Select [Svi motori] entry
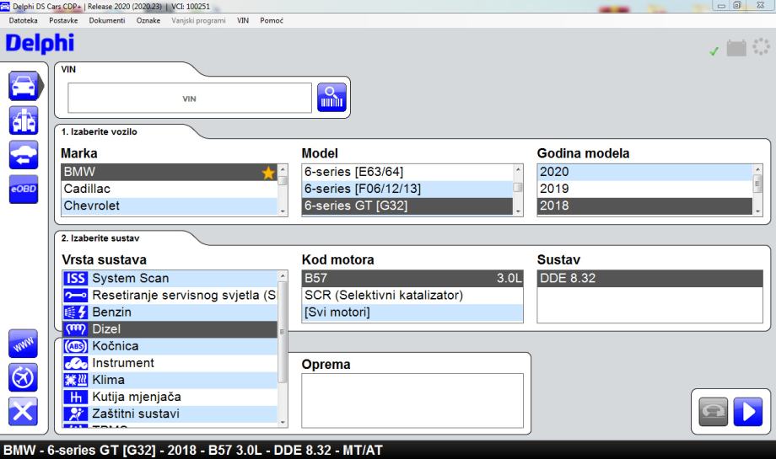Screen dimensions: 776x459 point(412,312)
